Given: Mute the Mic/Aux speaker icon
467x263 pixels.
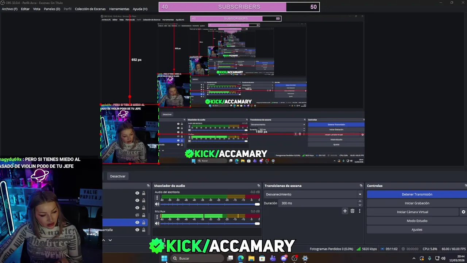Looking at the screenshot, I should [157, 223].
